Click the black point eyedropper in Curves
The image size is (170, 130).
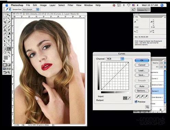pos(138,96)
